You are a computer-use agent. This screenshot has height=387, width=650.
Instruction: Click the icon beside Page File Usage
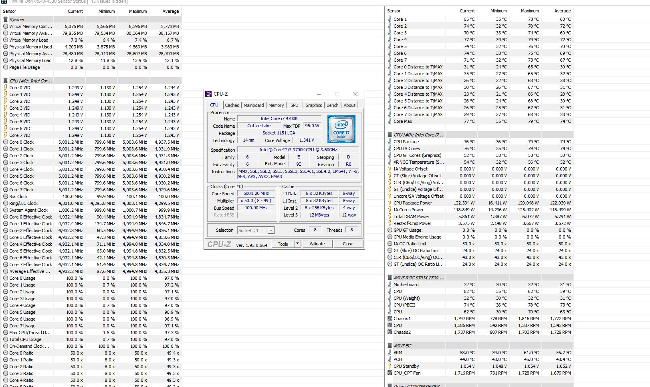tap(6, 67)
